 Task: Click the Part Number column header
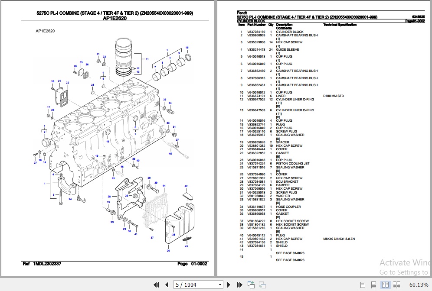tap(256, 25)
